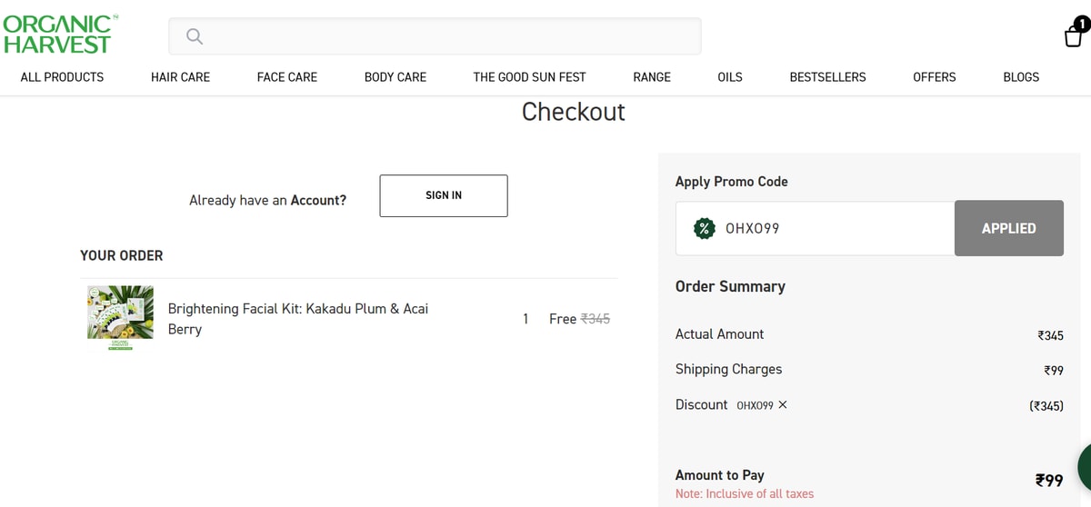This screenshot has height=507, width=1091.
Task: Select Face Care in the navigation
Action: (x=287, y=77)
